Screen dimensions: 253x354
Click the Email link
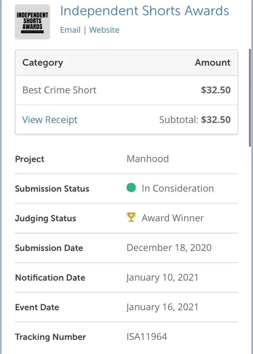[70, 30]
